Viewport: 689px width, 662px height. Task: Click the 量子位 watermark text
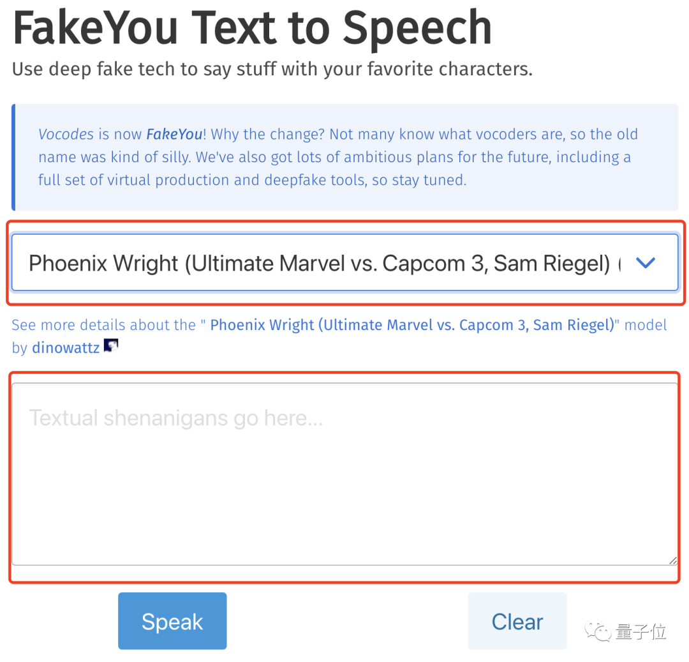pyautogui.click(x=641, y=631)
